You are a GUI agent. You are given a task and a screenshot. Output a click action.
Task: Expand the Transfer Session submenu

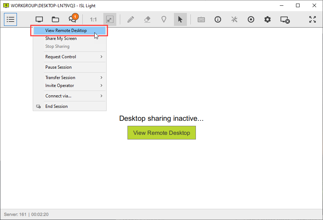pyautogui.click(x=69, y=78)
